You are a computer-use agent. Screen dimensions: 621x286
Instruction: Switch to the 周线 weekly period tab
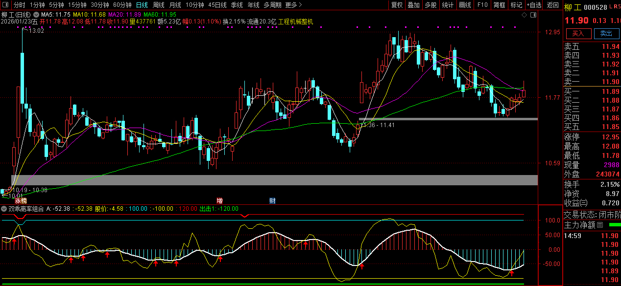click(x=159, y=5)
